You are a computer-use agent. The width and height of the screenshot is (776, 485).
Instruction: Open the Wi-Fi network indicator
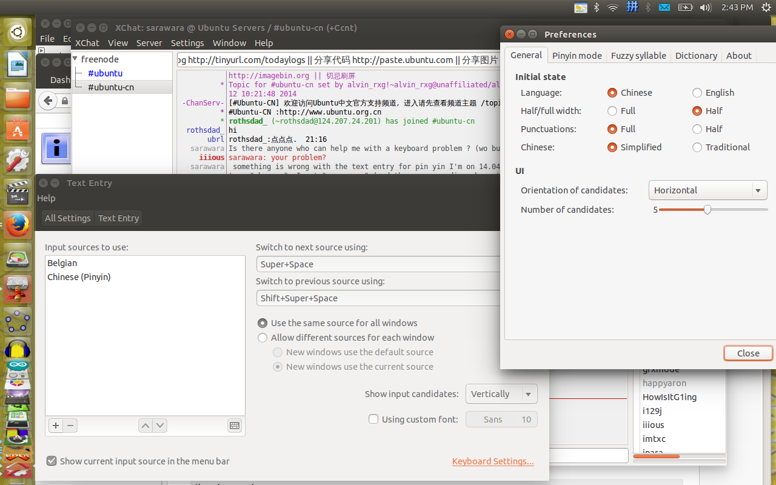(x=613, y=7)
